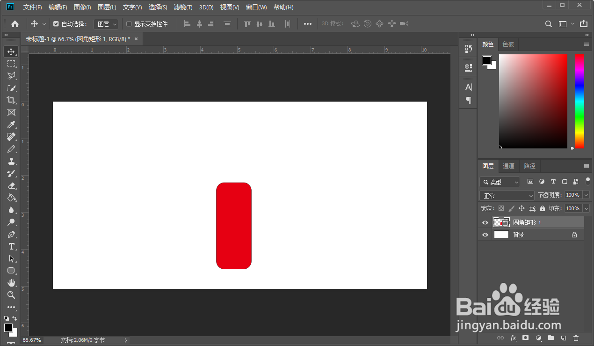Viewport: 594px width, 346px height.
Task: Select the Crop tool
Action: [x=11, y=100]
